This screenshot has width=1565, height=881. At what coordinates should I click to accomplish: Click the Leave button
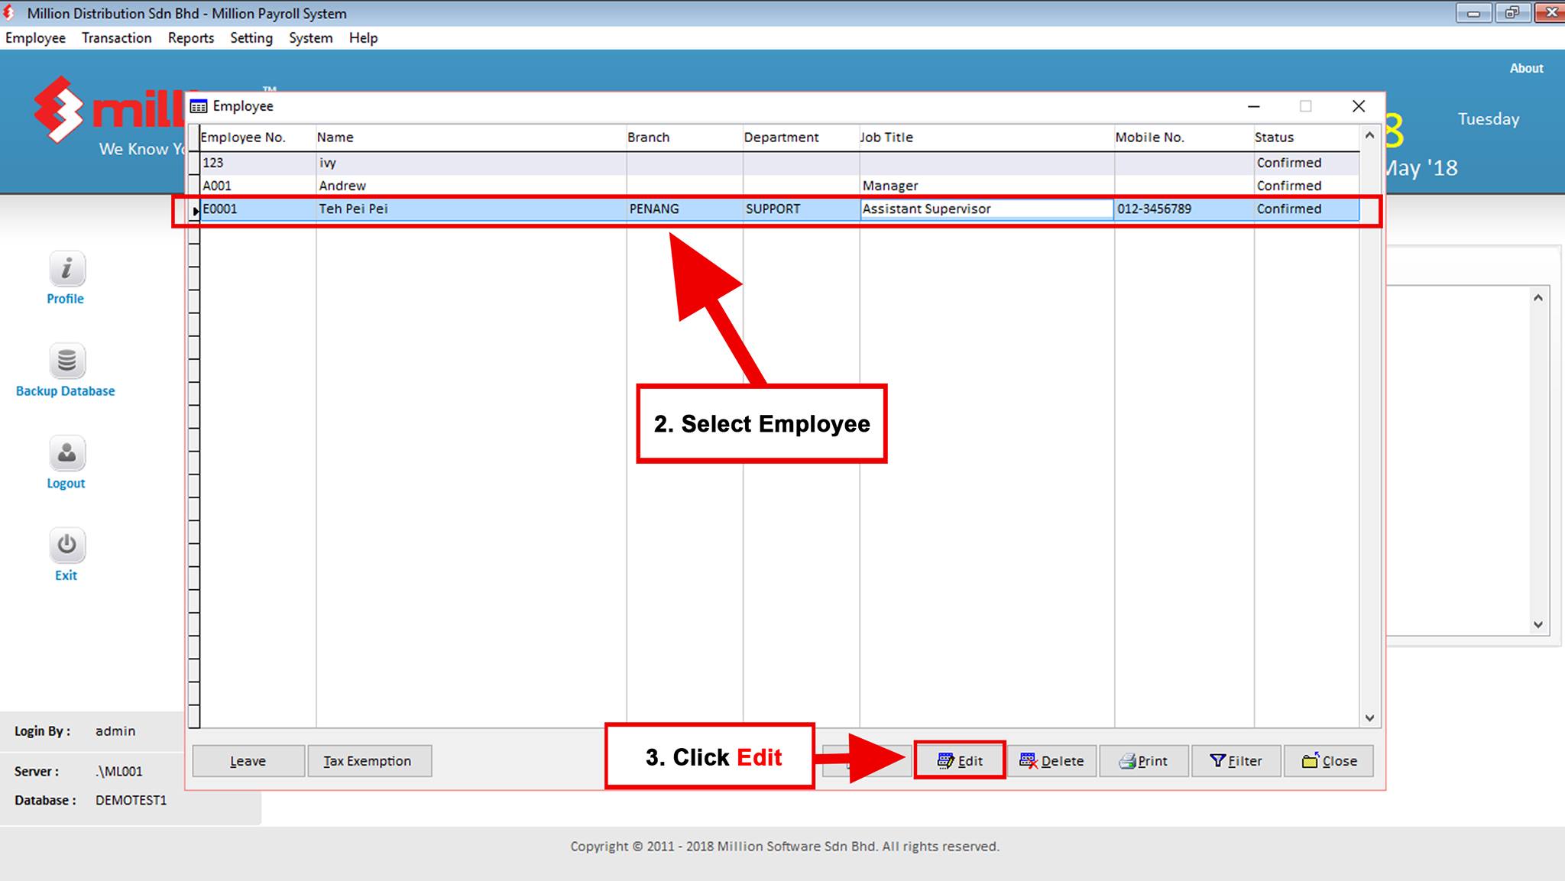click(248, 761)
